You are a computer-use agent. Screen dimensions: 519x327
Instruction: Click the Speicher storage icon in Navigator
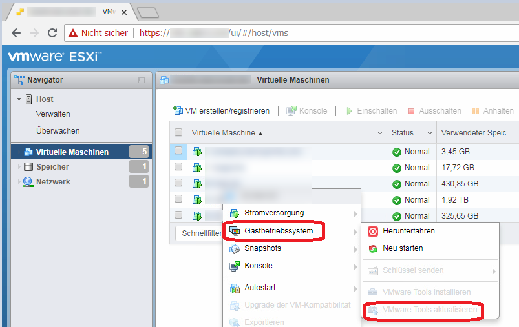point(28,167)
